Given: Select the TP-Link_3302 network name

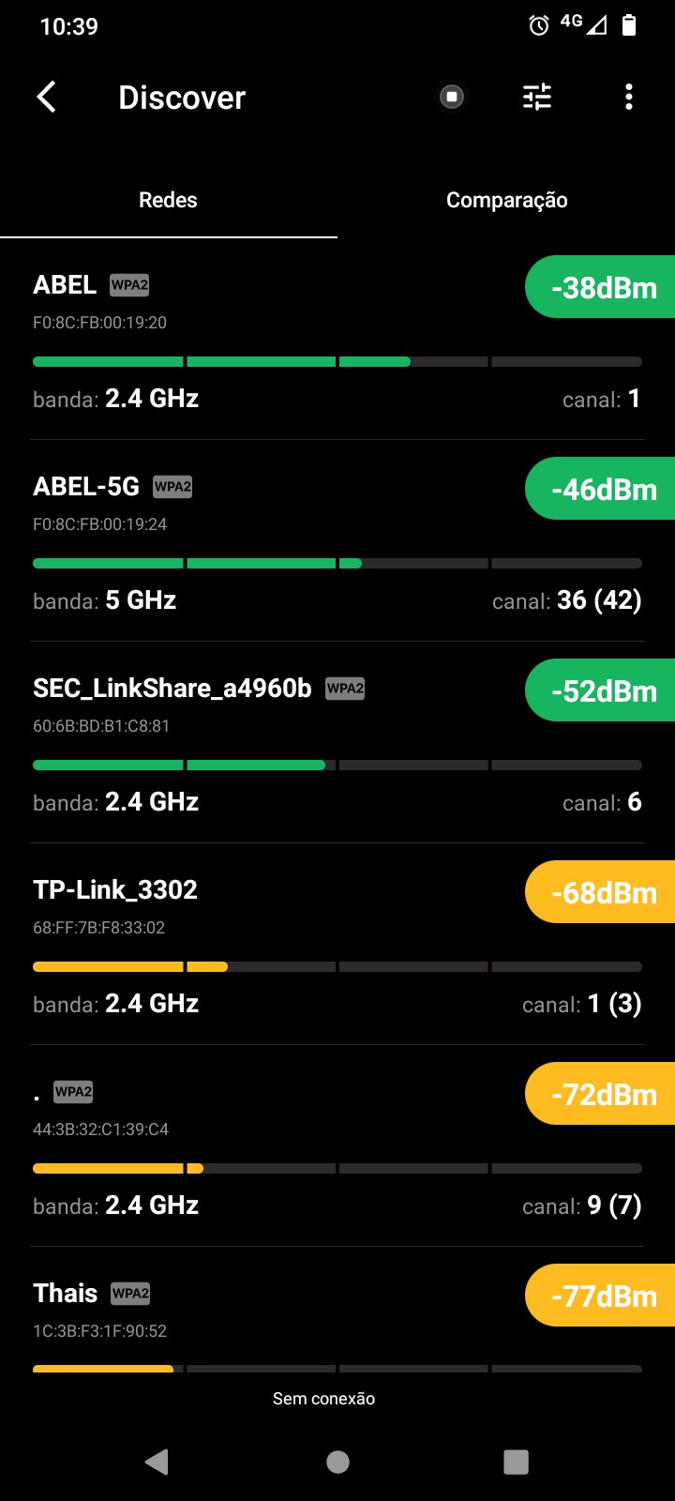Looking at the screenshot, I should pyautogui.click(x=115, y=889).
